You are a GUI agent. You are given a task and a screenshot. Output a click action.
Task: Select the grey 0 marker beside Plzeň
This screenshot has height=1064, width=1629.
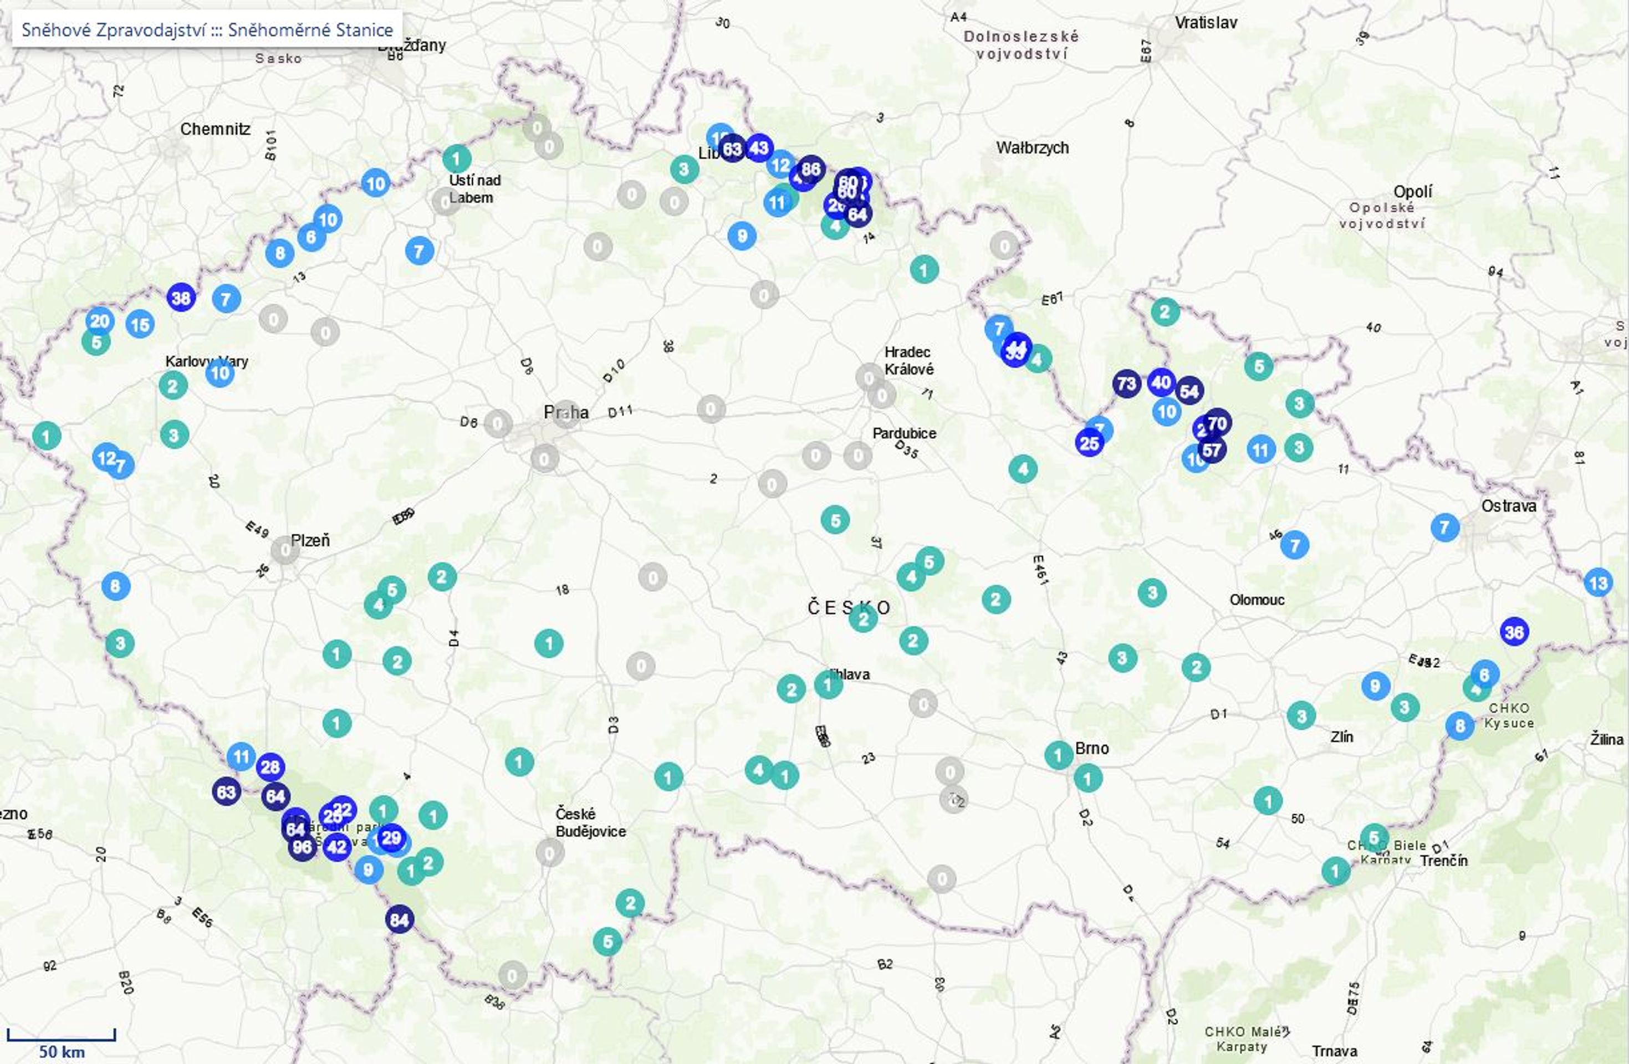pos(285,549)
